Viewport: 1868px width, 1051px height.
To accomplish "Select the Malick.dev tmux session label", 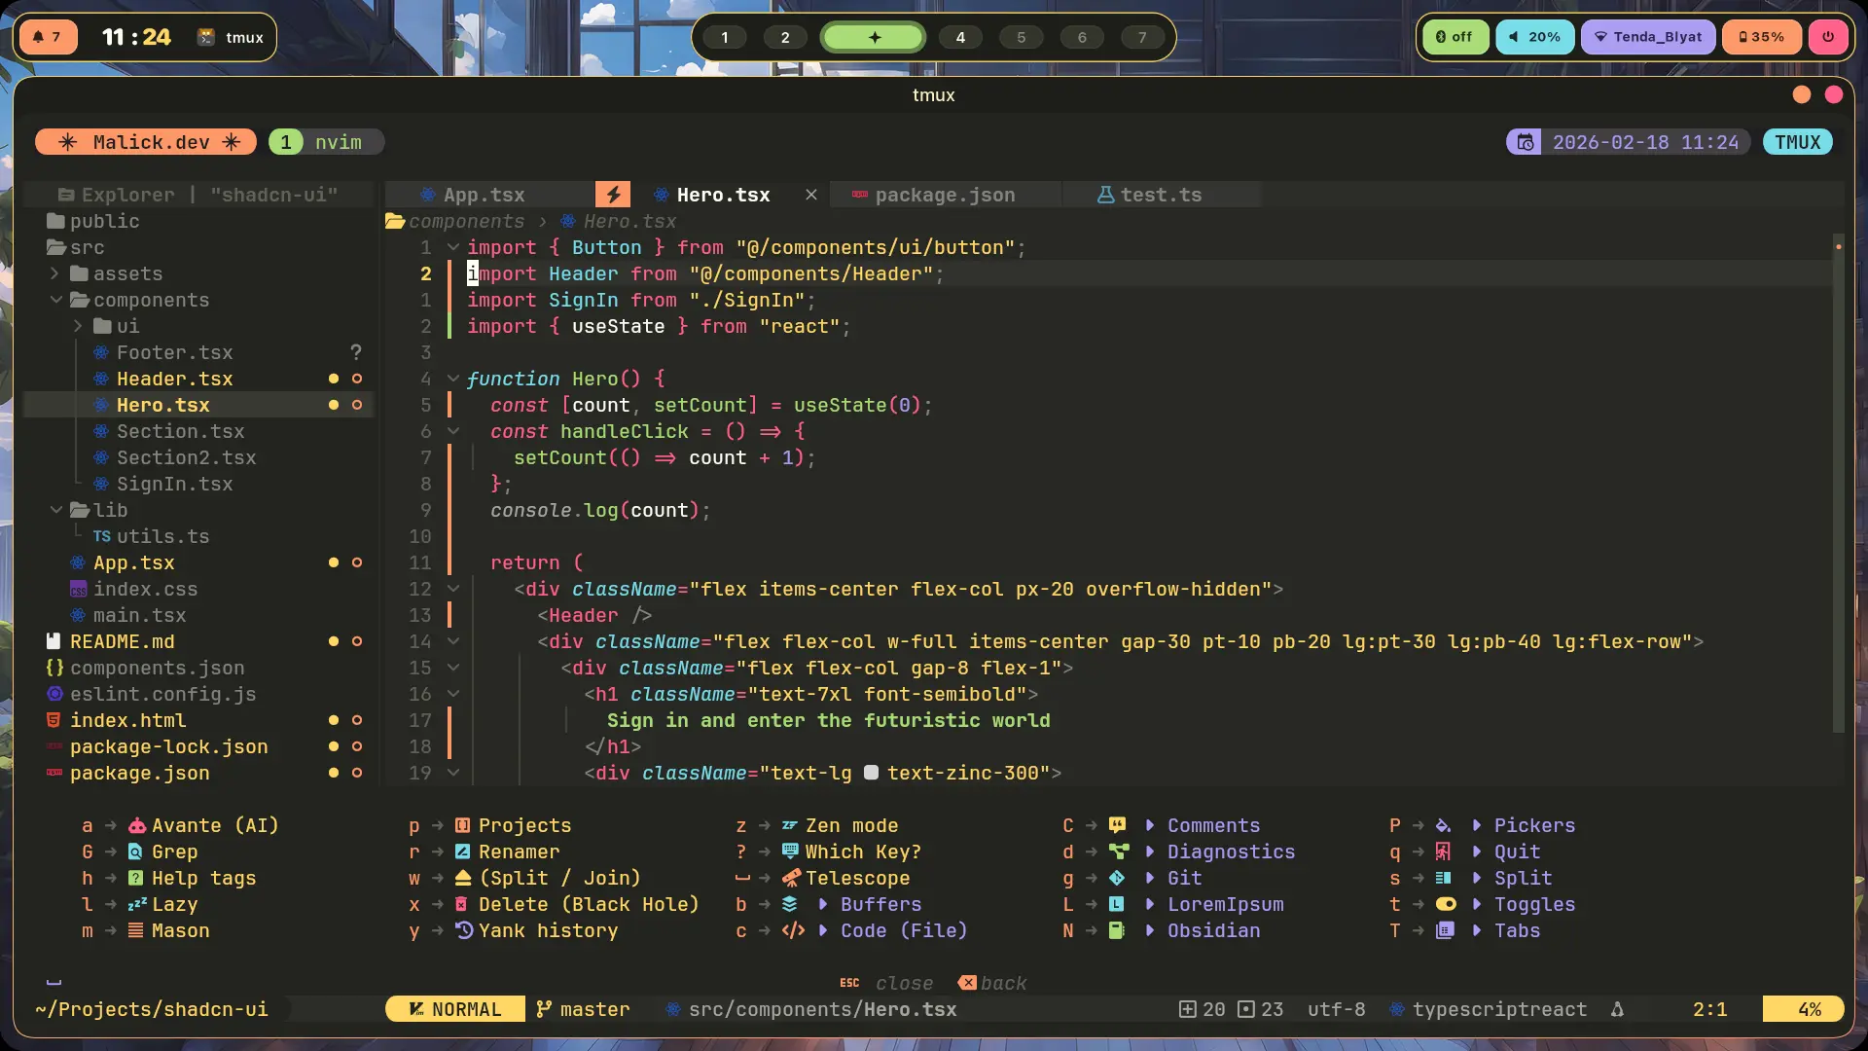I will tap(146, 142).
